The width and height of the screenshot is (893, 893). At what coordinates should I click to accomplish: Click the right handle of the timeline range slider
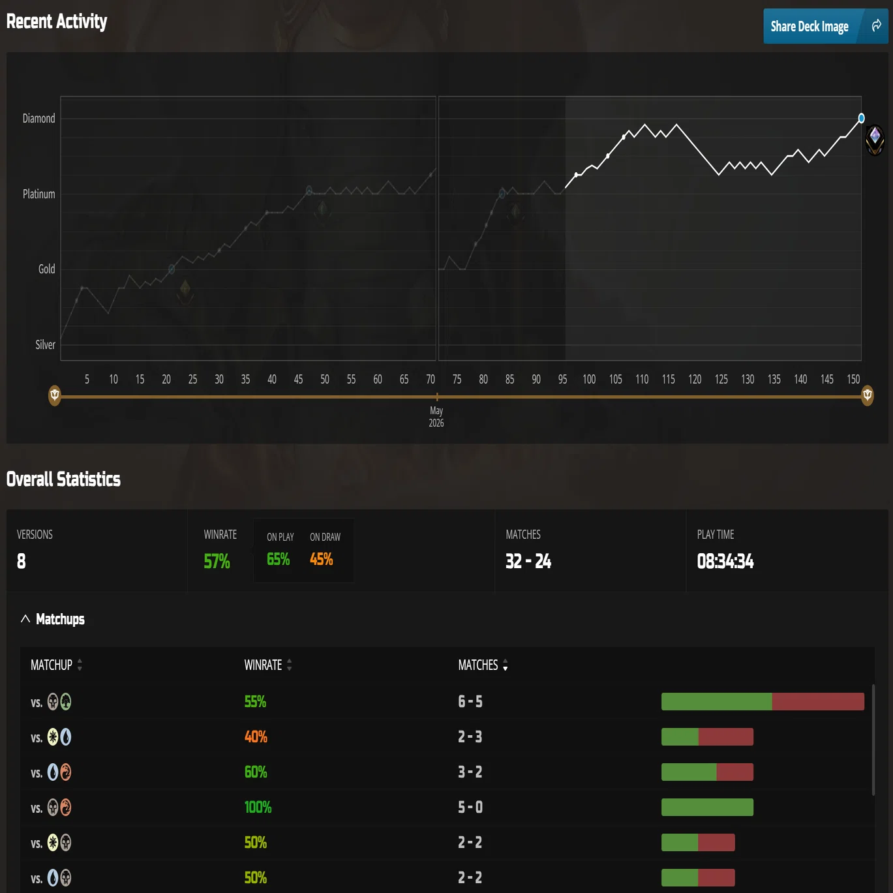coord(868,395)
